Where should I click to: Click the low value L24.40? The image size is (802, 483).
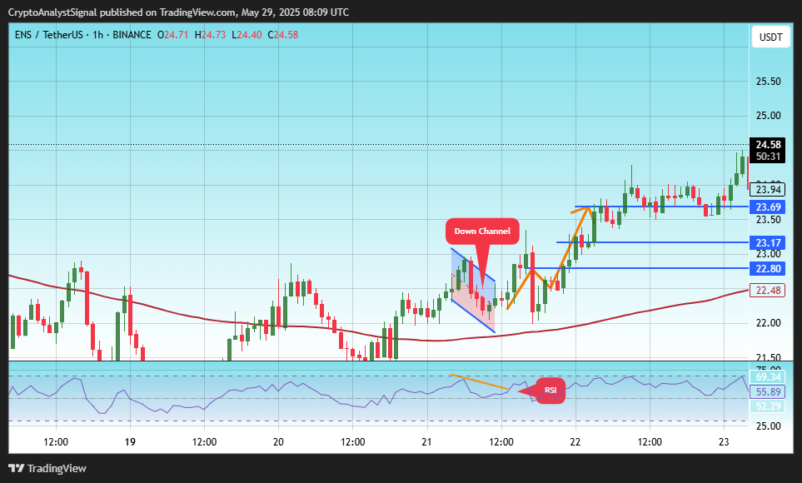pos(247,35)
